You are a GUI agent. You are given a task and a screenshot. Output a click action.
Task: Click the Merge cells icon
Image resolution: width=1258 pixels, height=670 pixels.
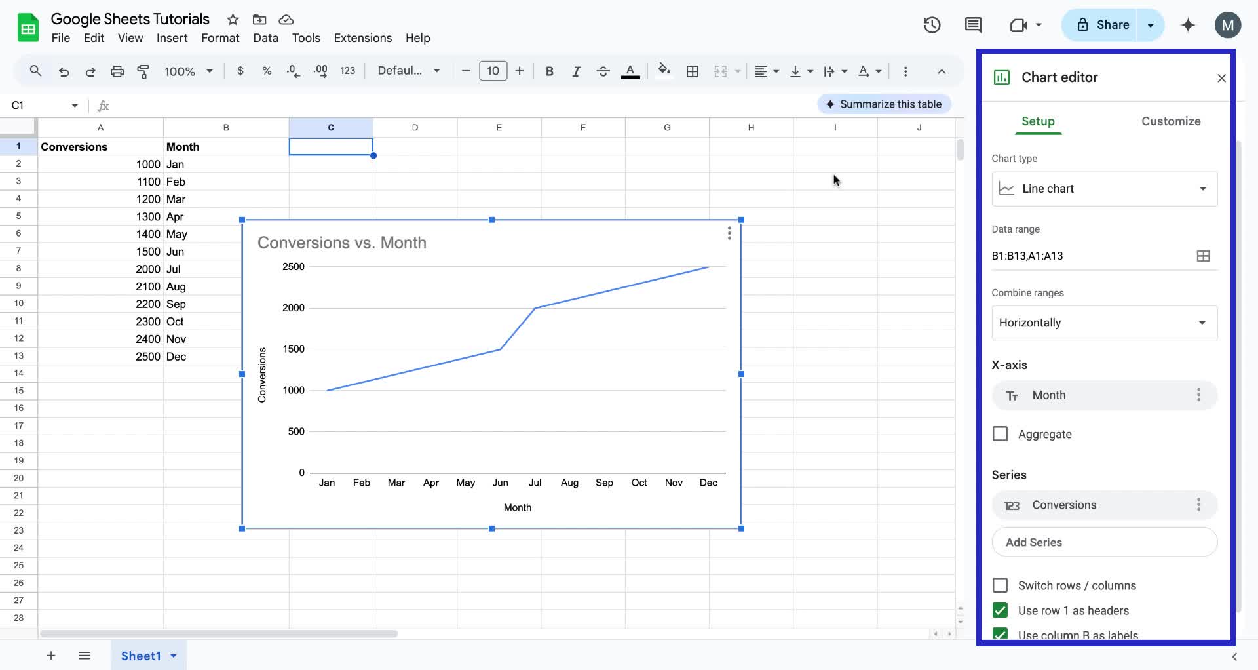721,71
